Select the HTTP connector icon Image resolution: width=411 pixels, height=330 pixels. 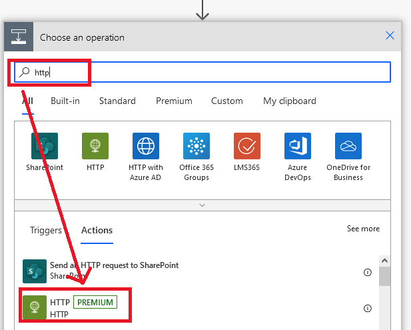click(95, 146)
